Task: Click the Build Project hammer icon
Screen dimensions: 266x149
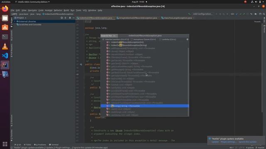Action: (189, 14)
